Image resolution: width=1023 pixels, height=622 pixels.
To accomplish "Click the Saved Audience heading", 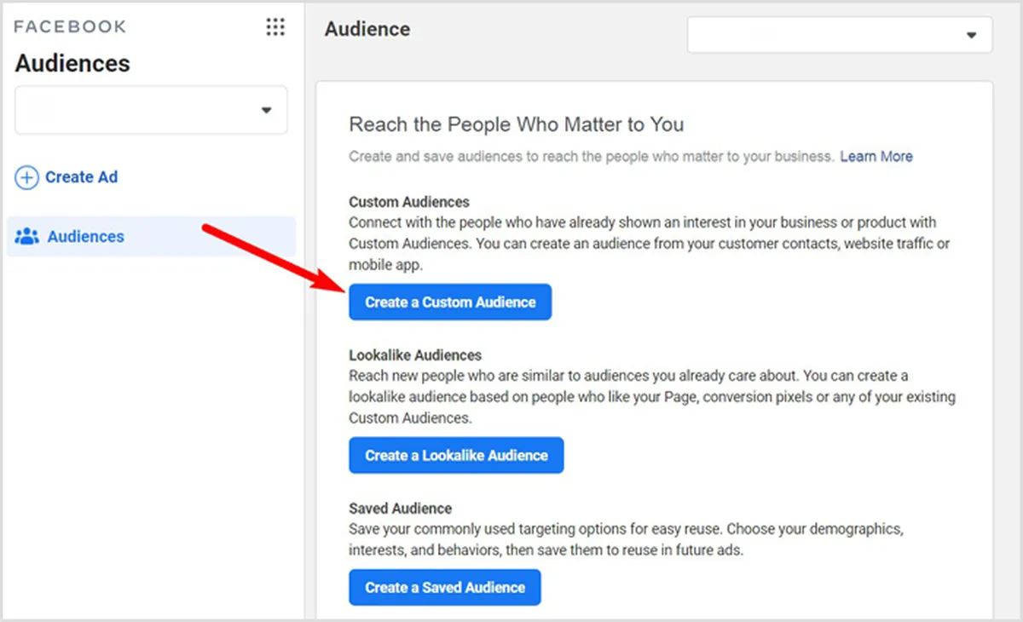I will (x=400, y=509).
